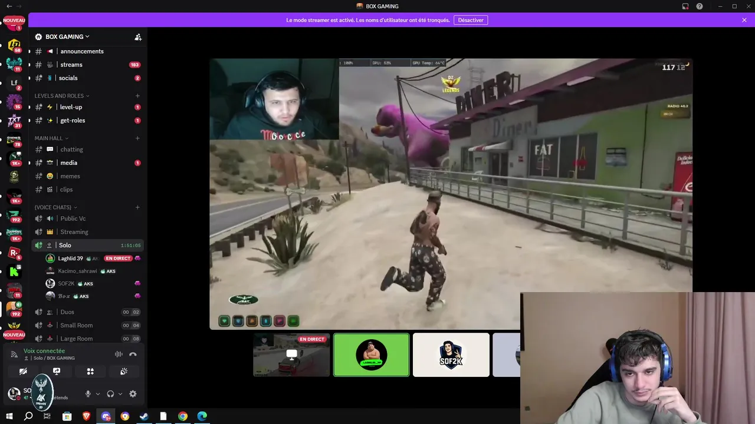
Task: Toggle noise suppression waveform icon
Action: (x=119, y=355)
